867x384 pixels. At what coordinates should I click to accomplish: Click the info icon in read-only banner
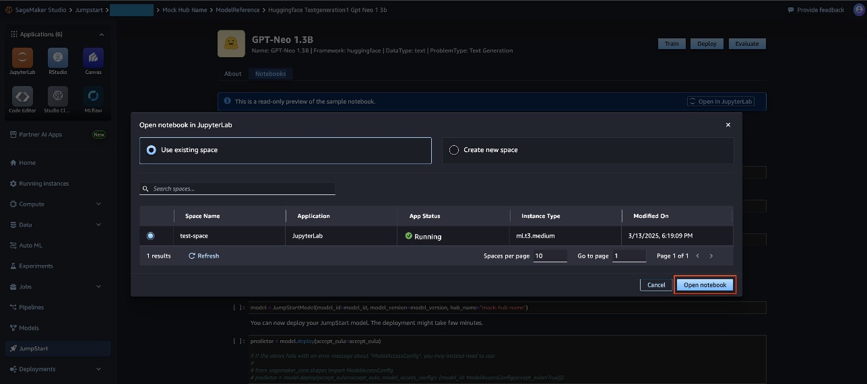227,102
